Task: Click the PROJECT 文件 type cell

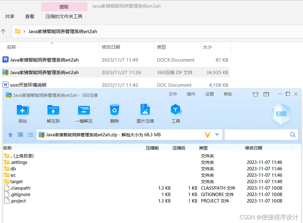Action: [215, 201]
